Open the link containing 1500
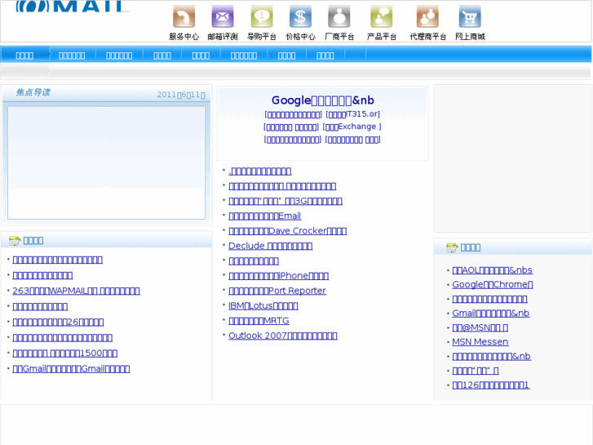The width and height of the screenshot is (593, 445). [x=65, y=353]
